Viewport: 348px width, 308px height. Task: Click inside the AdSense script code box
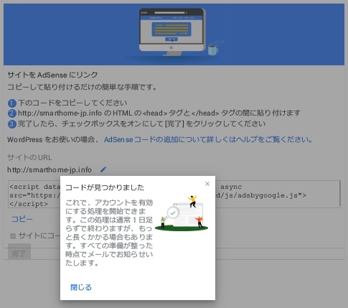(x=174, y=194)
